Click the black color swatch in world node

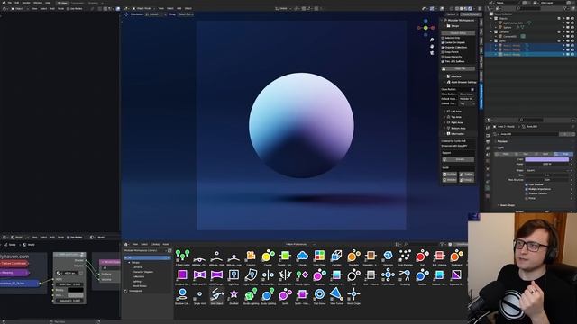(x=76, y=290)
